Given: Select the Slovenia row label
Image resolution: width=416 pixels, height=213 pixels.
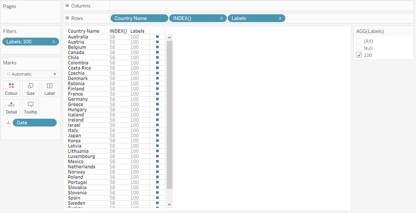Looking at the screenshot, I should (x=77, y=192).
